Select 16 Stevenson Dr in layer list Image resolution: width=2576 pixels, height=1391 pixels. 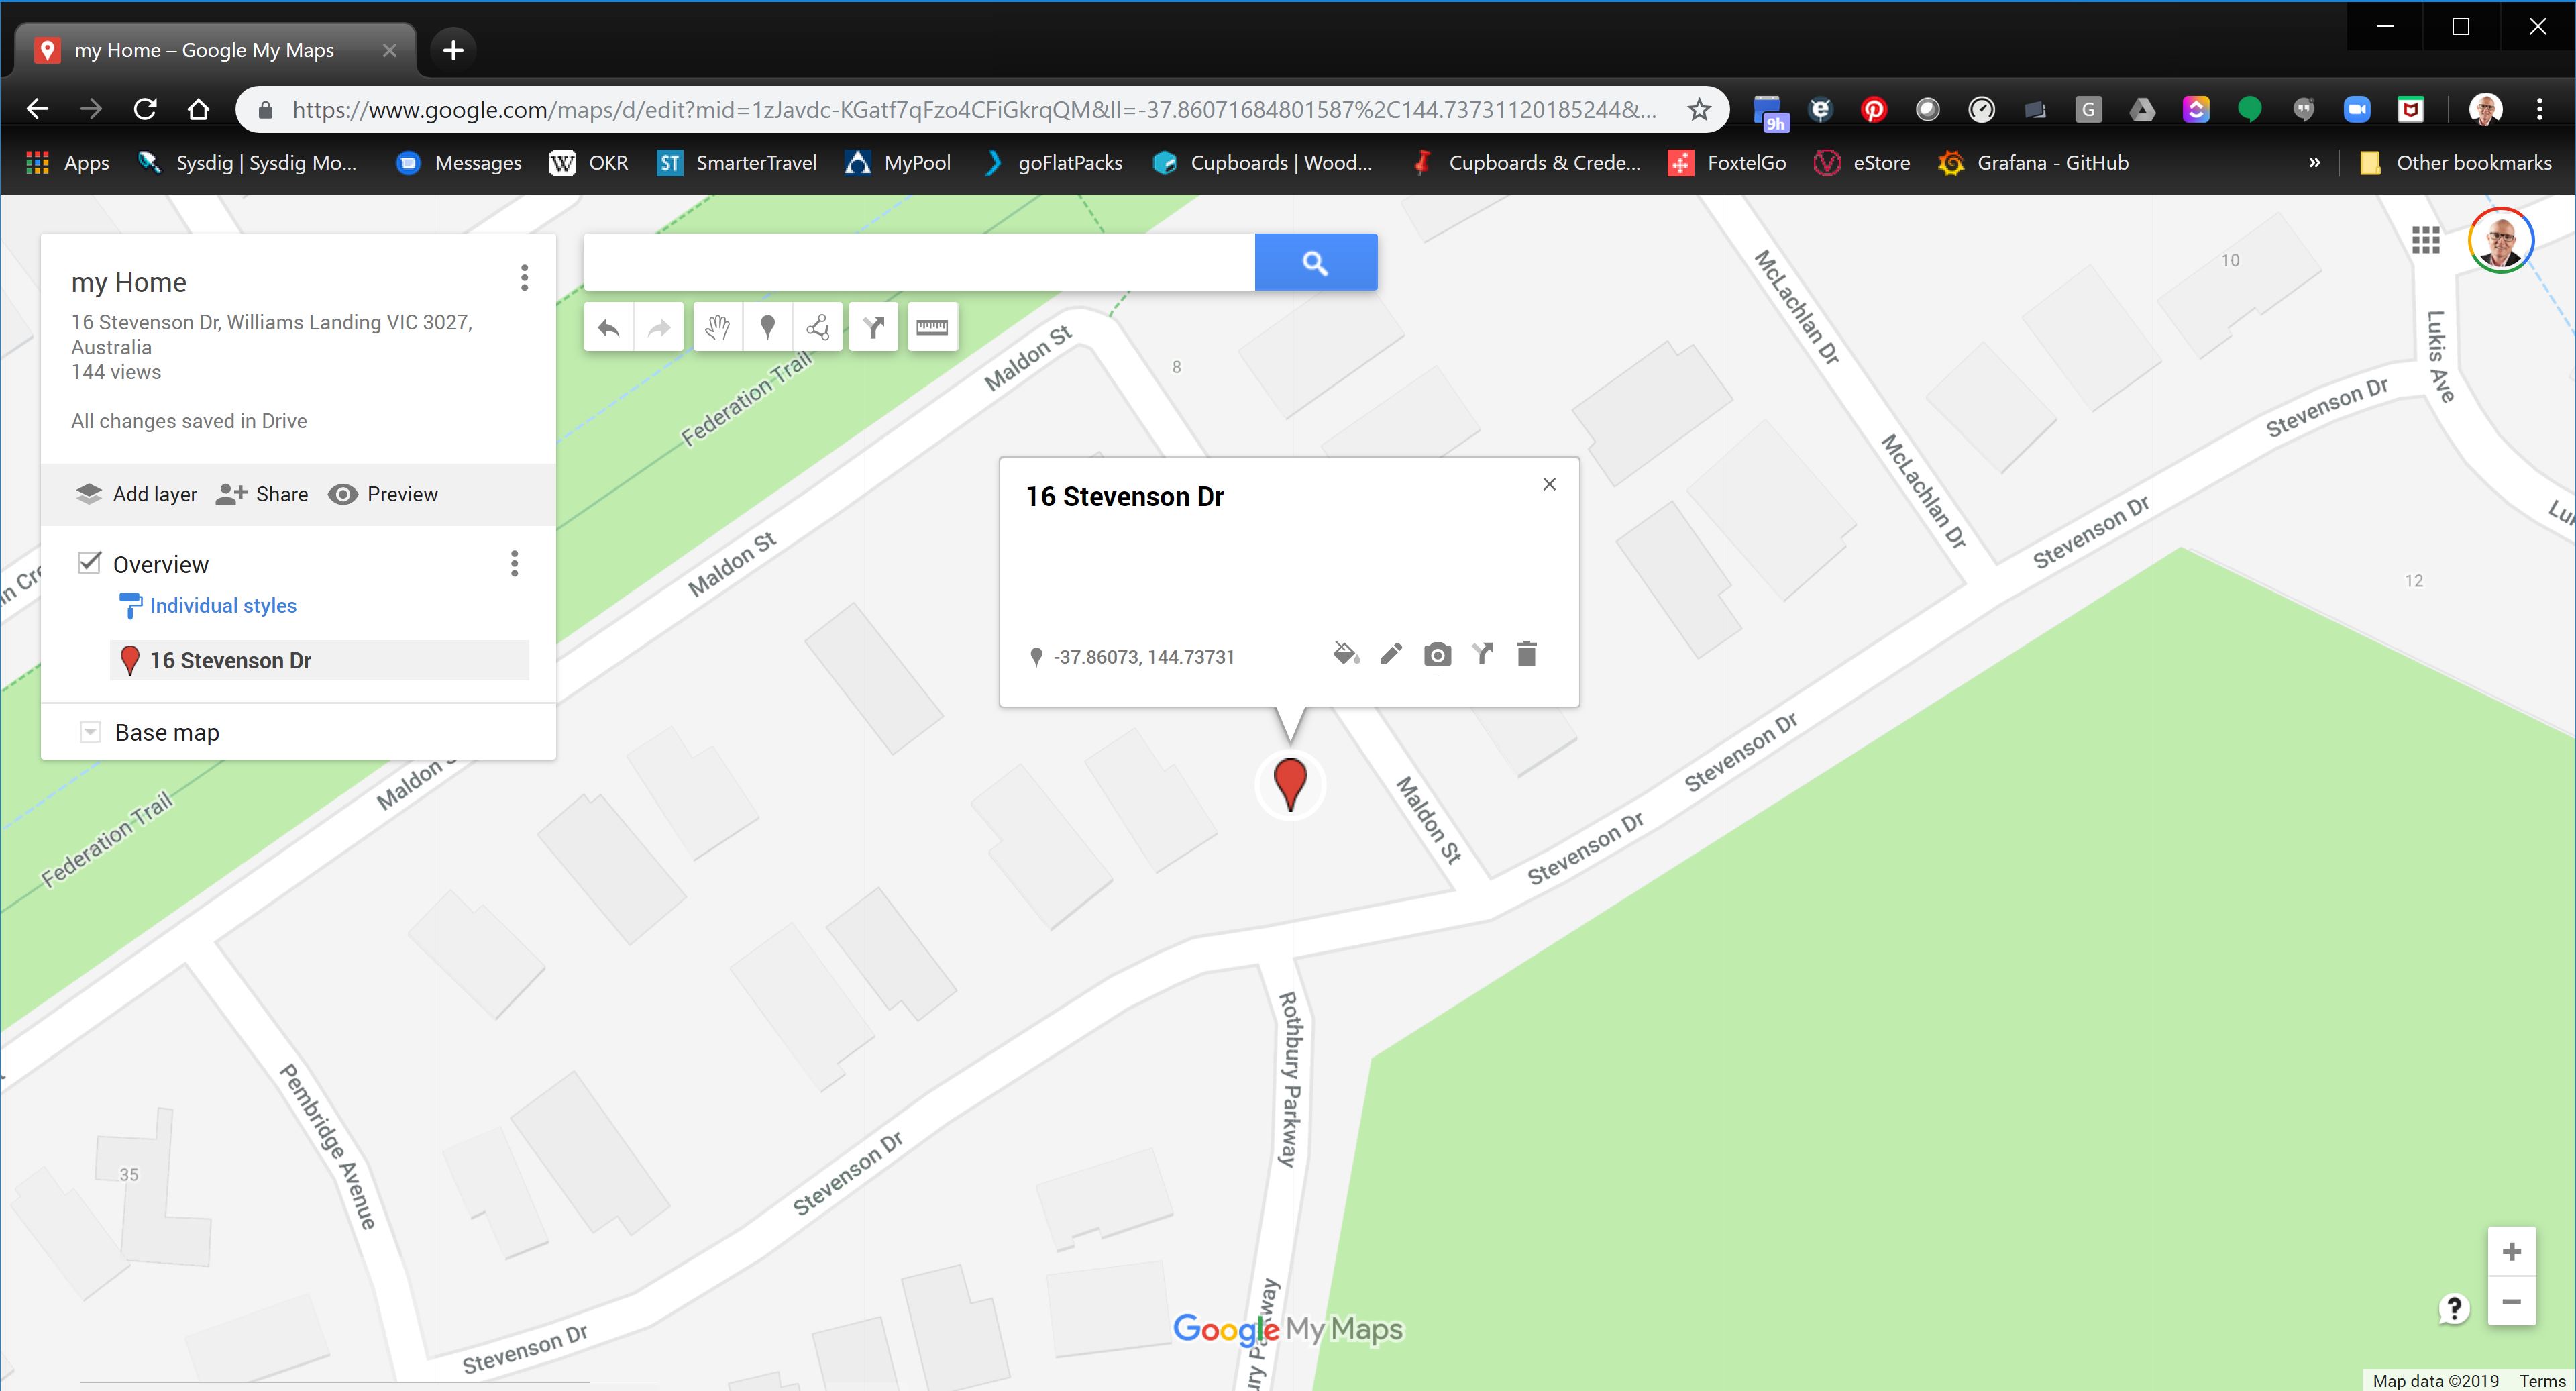click(319, 660)
